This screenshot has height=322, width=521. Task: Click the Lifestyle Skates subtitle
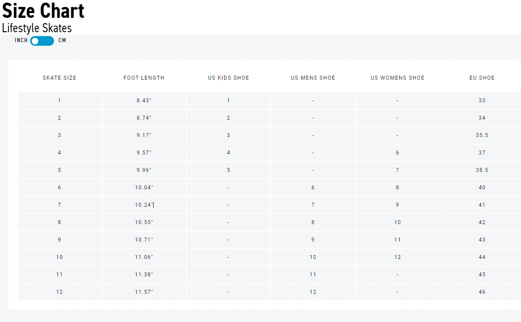37,28
